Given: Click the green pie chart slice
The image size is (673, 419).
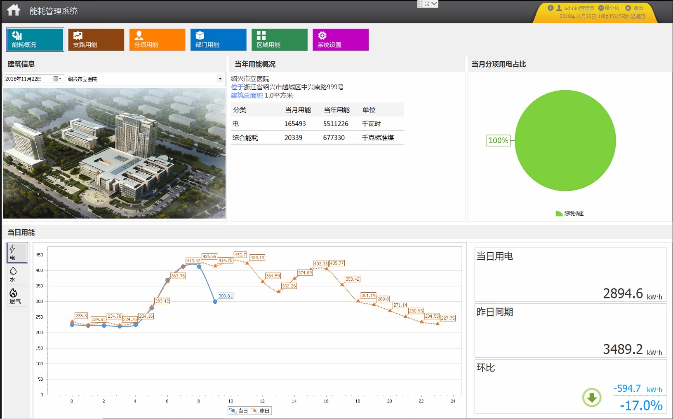Looking at the screenshot, I should click(565, 140).
